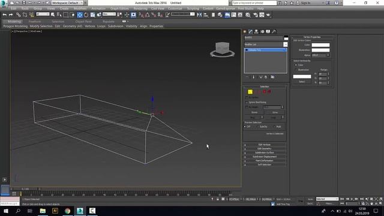
Task: Open the Workspace: Default dropdown
Action: pos(67,3)
